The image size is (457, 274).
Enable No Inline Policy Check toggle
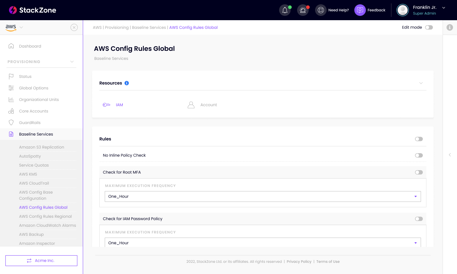419,155
